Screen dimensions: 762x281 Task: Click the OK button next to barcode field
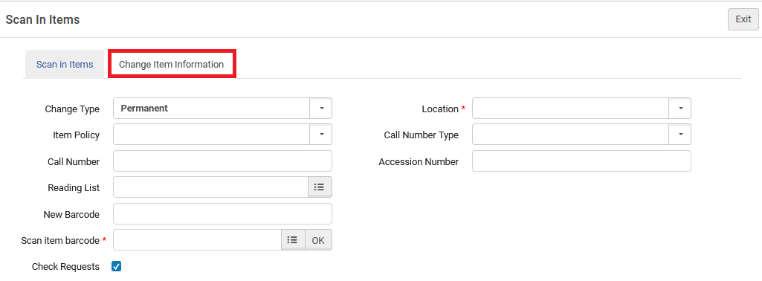tap(318, 239)
